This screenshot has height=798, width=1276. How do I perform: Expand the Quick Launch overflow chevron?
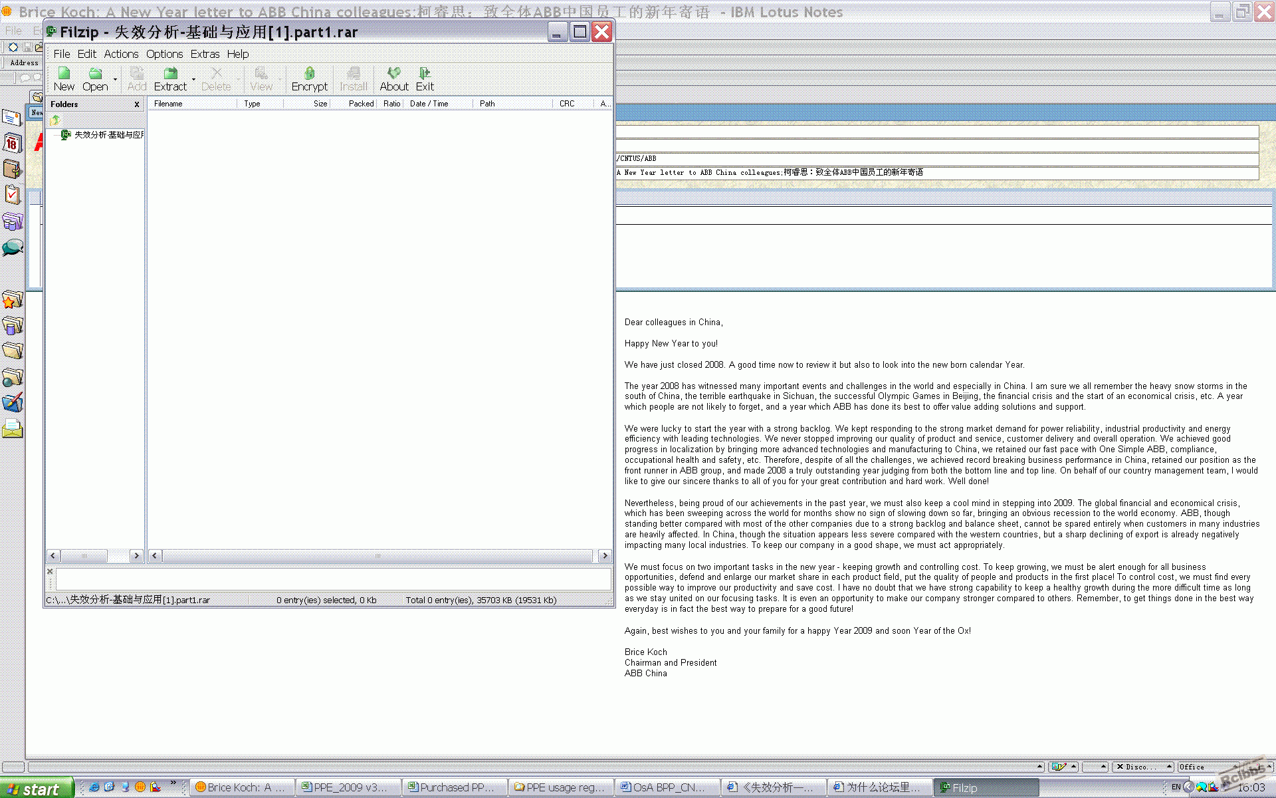[173, 783]
